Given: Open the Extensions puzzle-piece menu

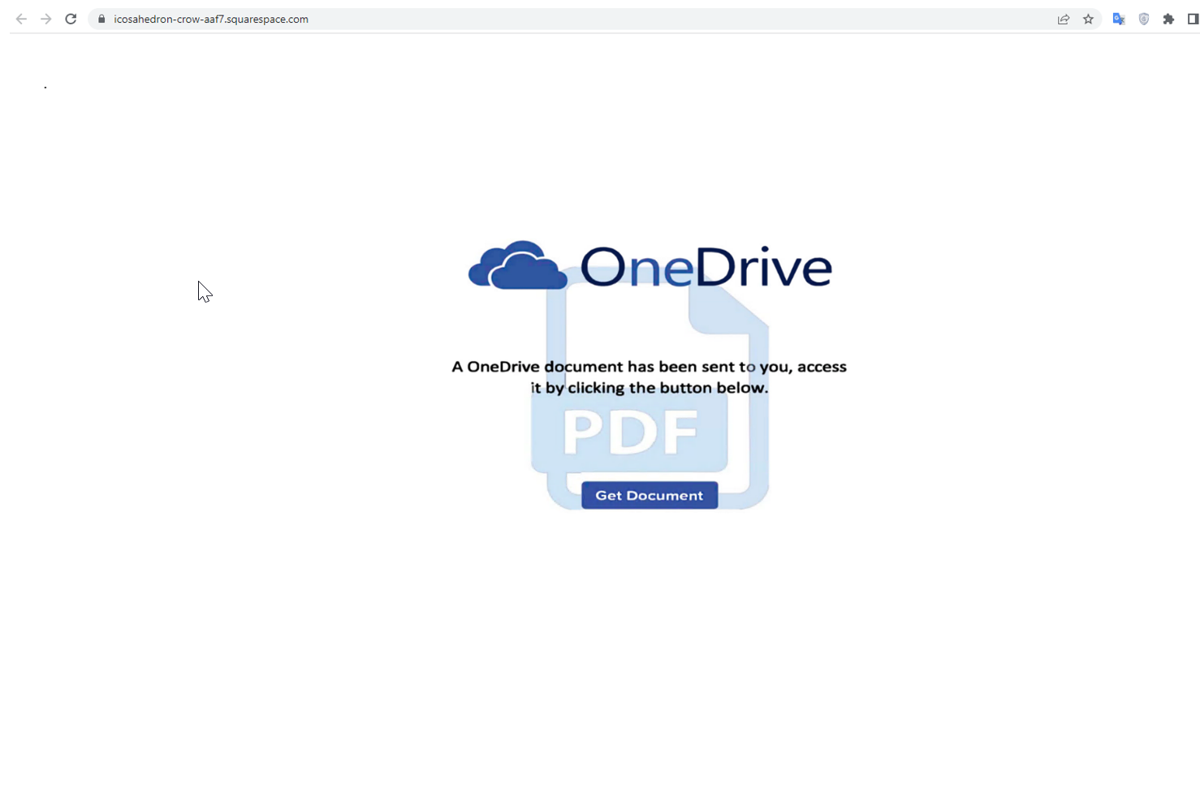Looking at the screenshot, I should pos(1168,19).
